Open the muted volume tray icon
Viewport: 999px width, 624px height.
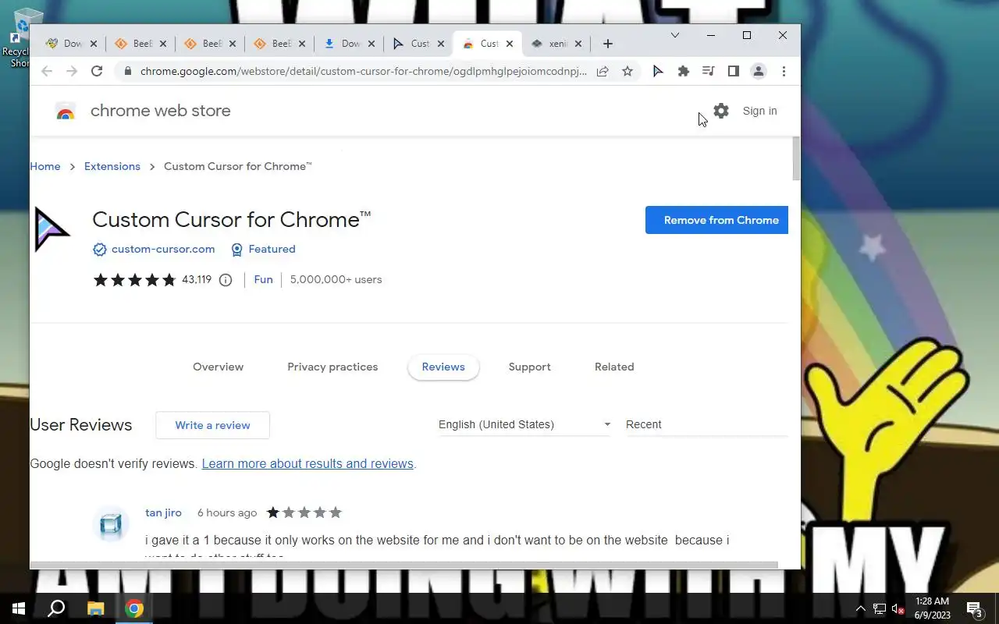point(898,608)
